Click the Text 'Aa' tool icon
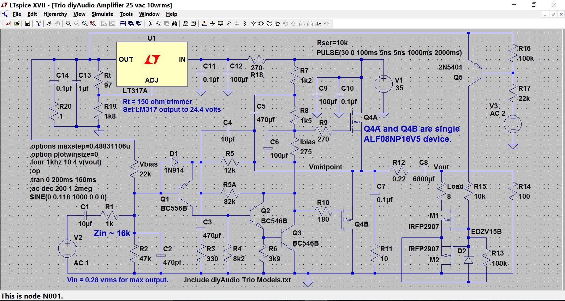This screenshot has width=565, height=301. pyautogui.click(x=318, y=24)
